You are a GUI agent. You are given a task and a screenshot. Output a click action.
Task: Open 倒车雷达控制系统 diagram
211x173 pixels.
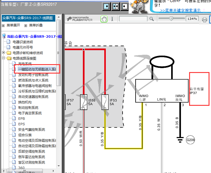pos(32,157)
